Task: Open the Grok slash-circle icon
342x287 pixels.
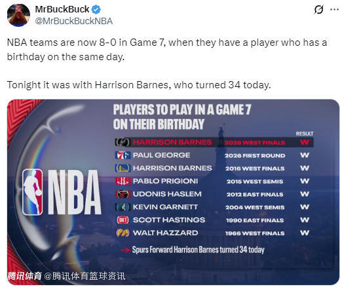Action: coord(318,10)
